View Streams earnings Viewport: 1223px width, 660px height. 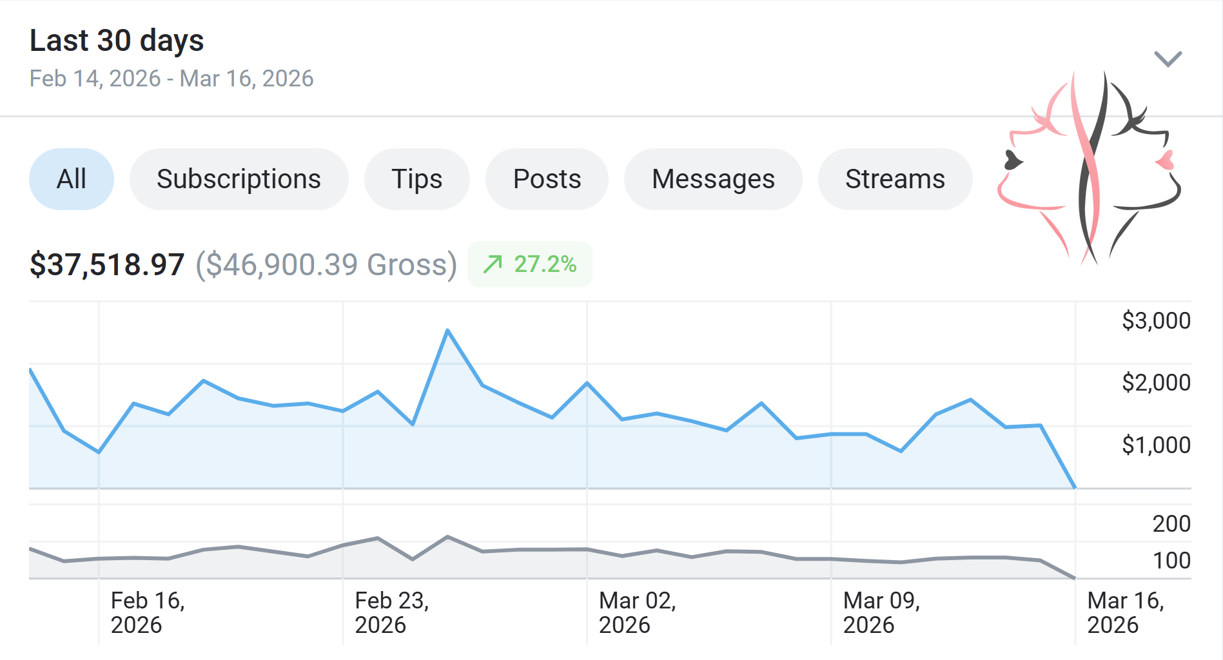click(895, 179)
